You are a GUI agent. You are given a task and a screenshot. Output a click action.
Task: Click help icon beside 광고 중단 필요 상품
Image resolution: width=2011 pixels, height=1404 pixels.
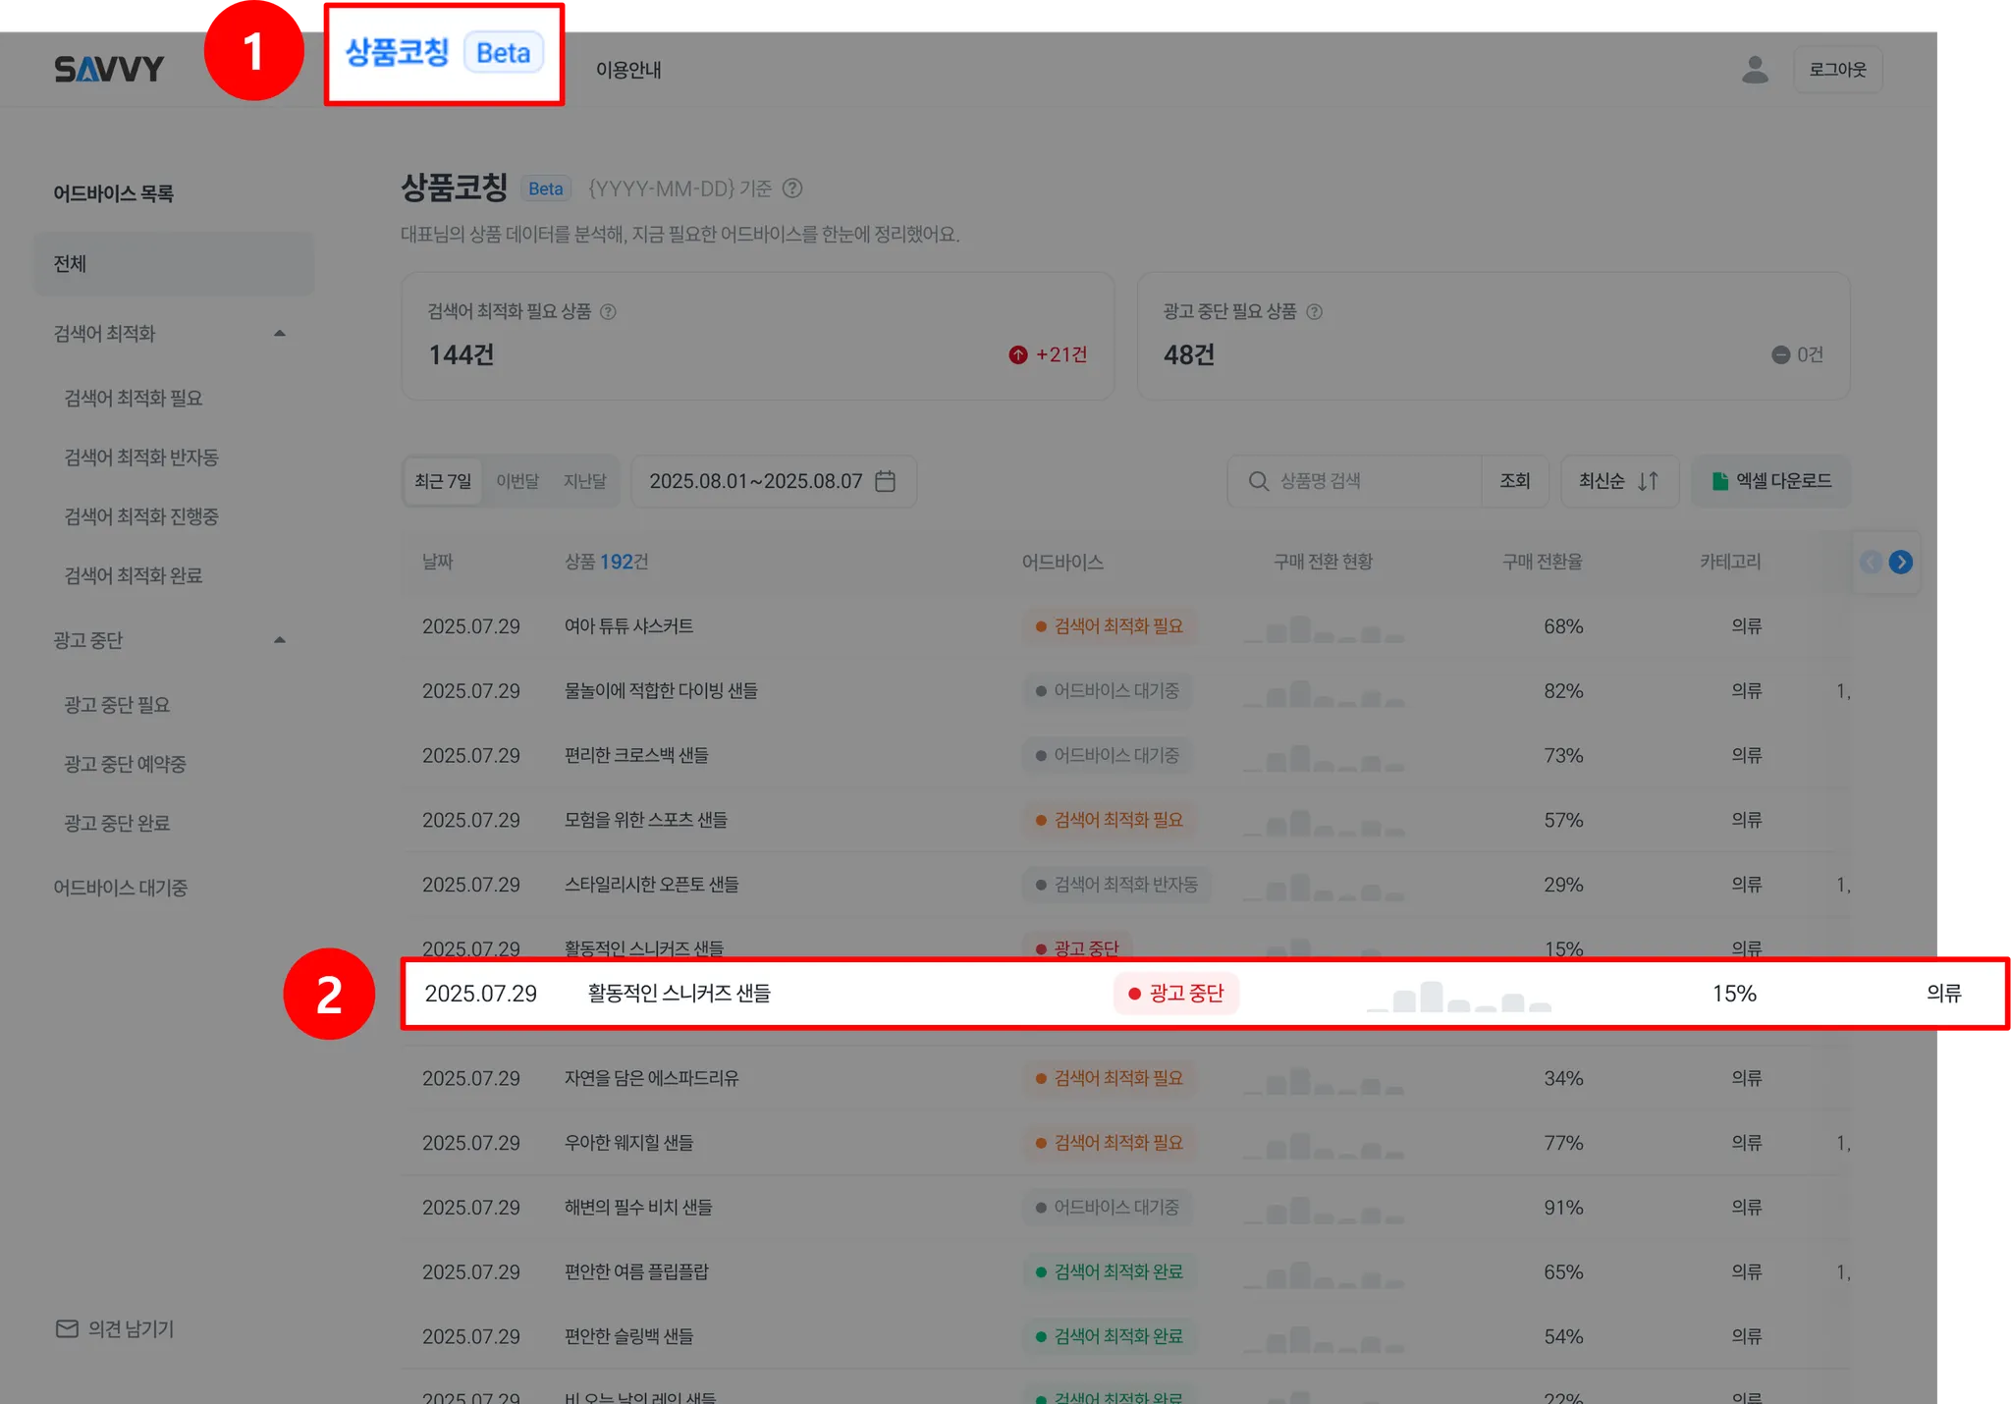tap(1315, 311)
